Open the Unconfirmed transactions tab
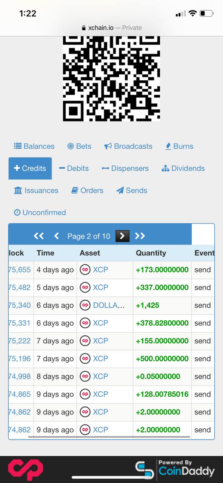Image resolution: width=223 pixels, height=483 pixels. click(40, 212)
